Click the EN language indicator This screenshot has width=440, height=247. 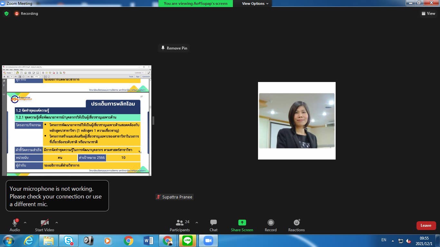click(384, 240)
